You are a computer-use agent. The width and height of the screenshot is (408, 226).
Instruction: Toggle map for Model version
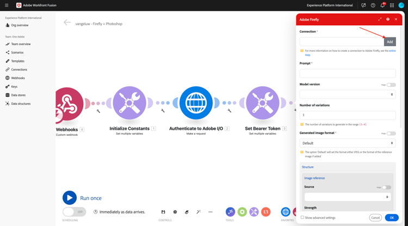click(x=391, y=85)
